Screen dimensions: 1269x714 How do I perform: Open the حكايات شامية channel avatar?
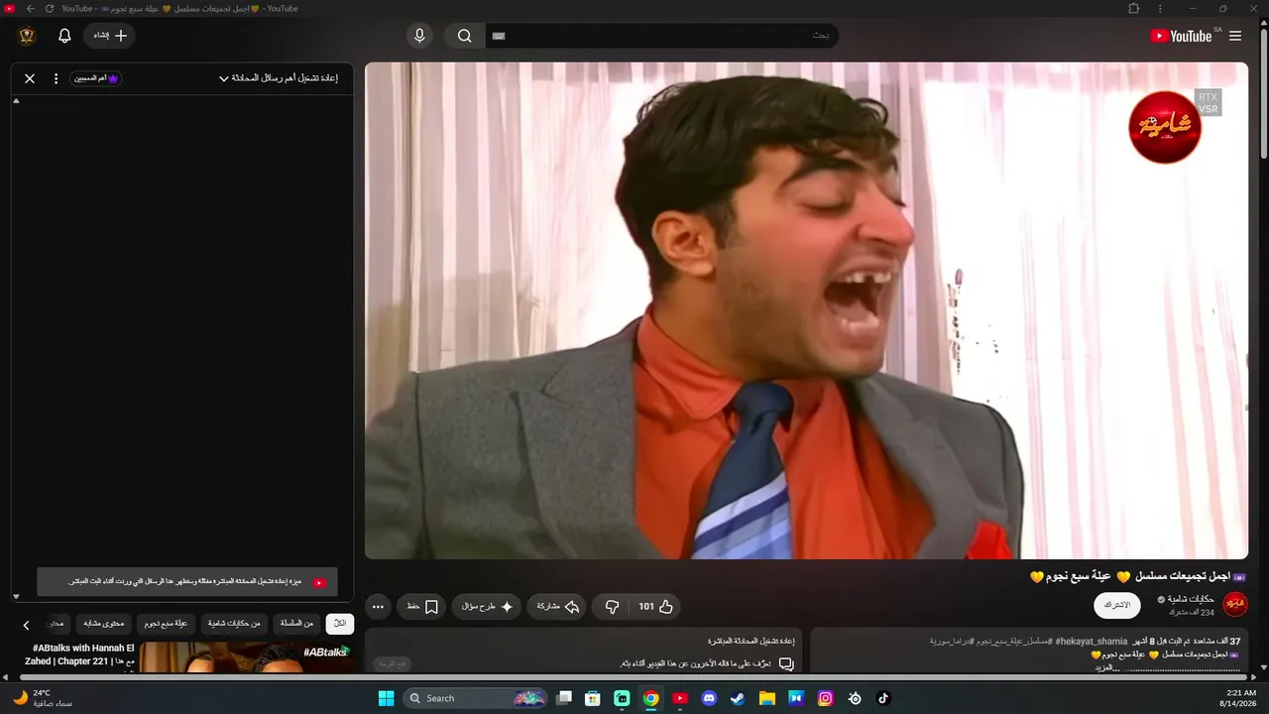pos(1235,604)
